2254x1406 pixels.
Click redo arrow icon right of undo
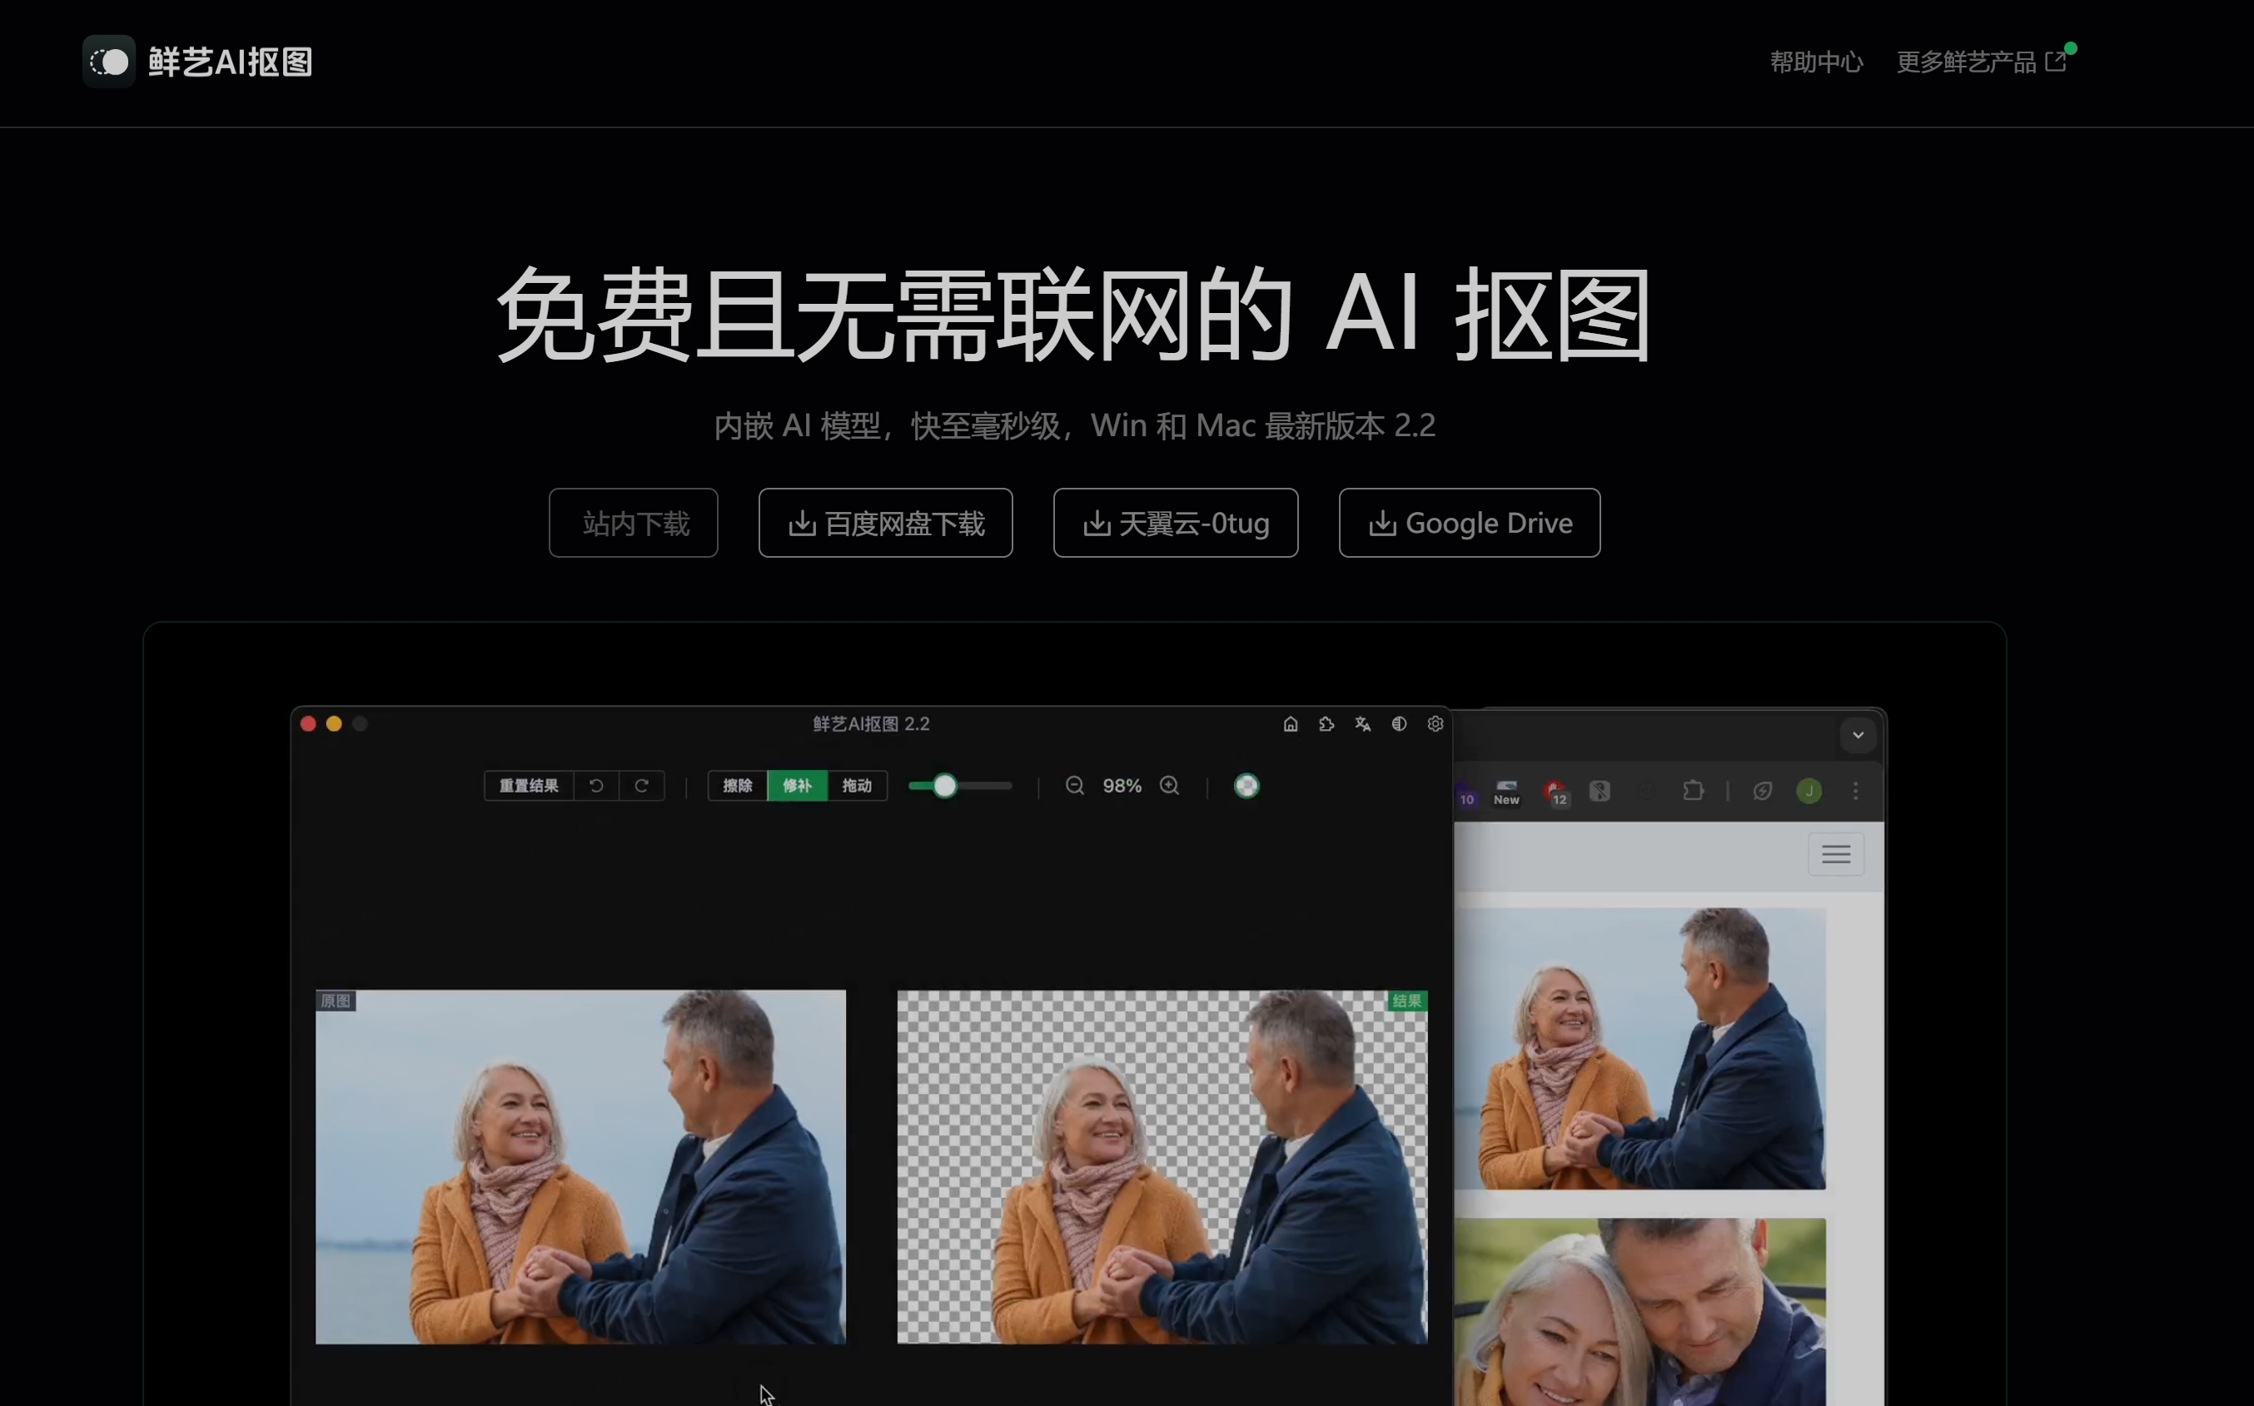640,786
